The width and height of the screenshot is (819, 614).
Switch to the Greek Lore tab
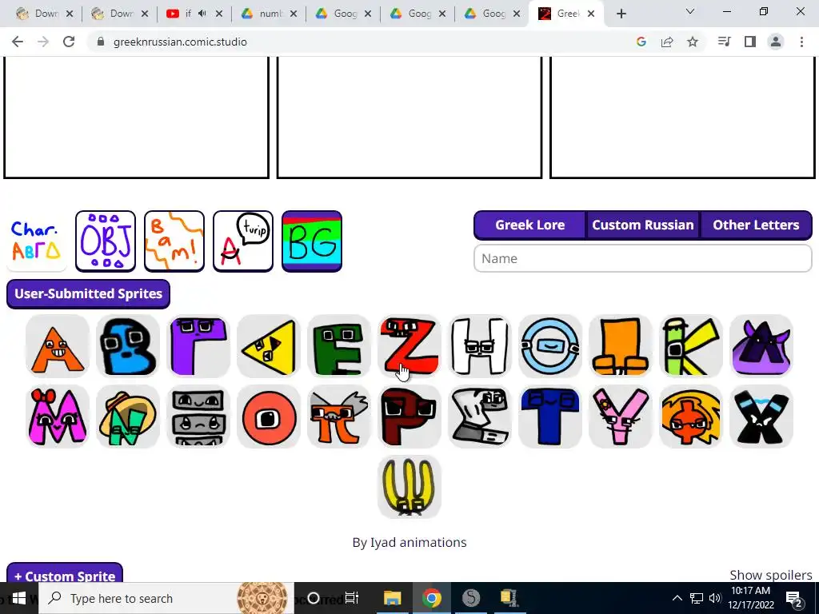click(529, 225)
